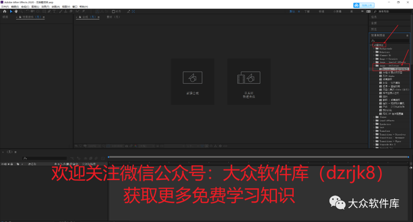Toggle the lock on 合成 viewer tab
Viewport: 413px width, 222px height.
click(80, 17)
